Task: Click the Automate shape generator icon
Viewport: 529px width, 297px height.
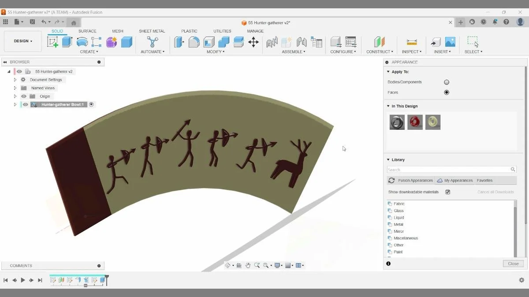Action: point(152,42)
